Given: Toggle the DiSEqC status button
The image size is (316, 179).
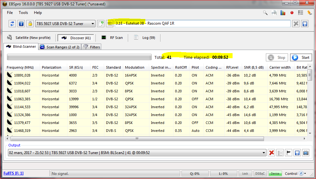Looking at the screenshot, I should click(x=260, y=174).
